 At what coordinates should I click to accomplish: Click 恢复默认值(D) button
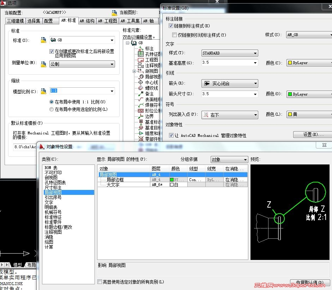309,283
